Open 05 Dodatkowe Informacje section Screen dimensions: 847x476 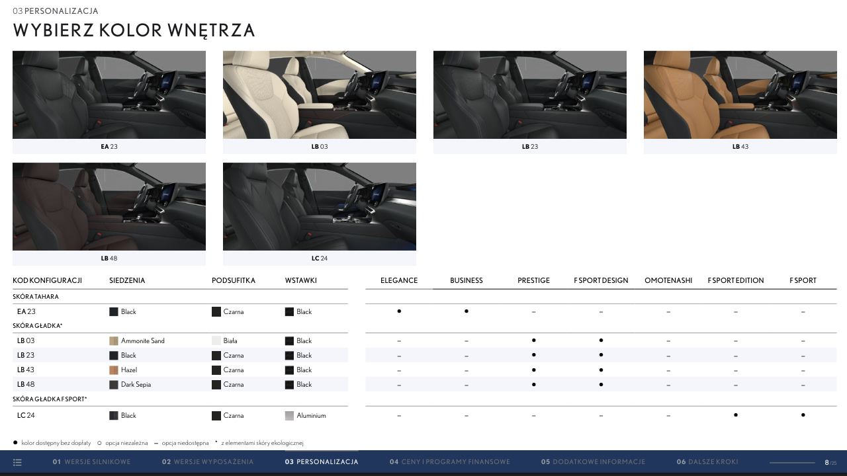pos(593,462)
